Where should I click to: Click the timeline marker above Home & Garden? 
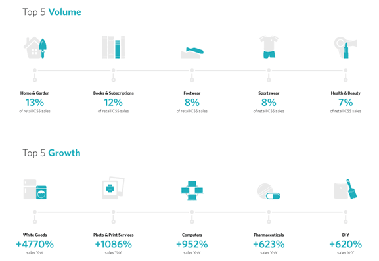pos(35,75)
